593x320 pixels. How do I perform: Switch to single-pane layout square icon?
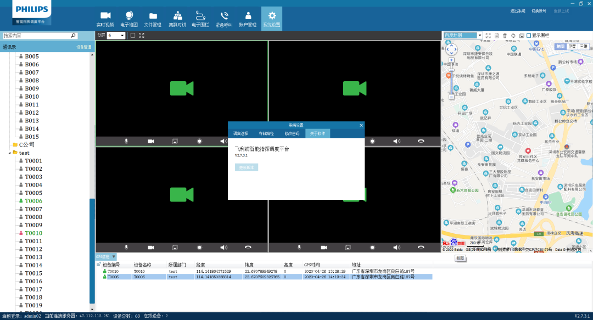tap(133, 35)
